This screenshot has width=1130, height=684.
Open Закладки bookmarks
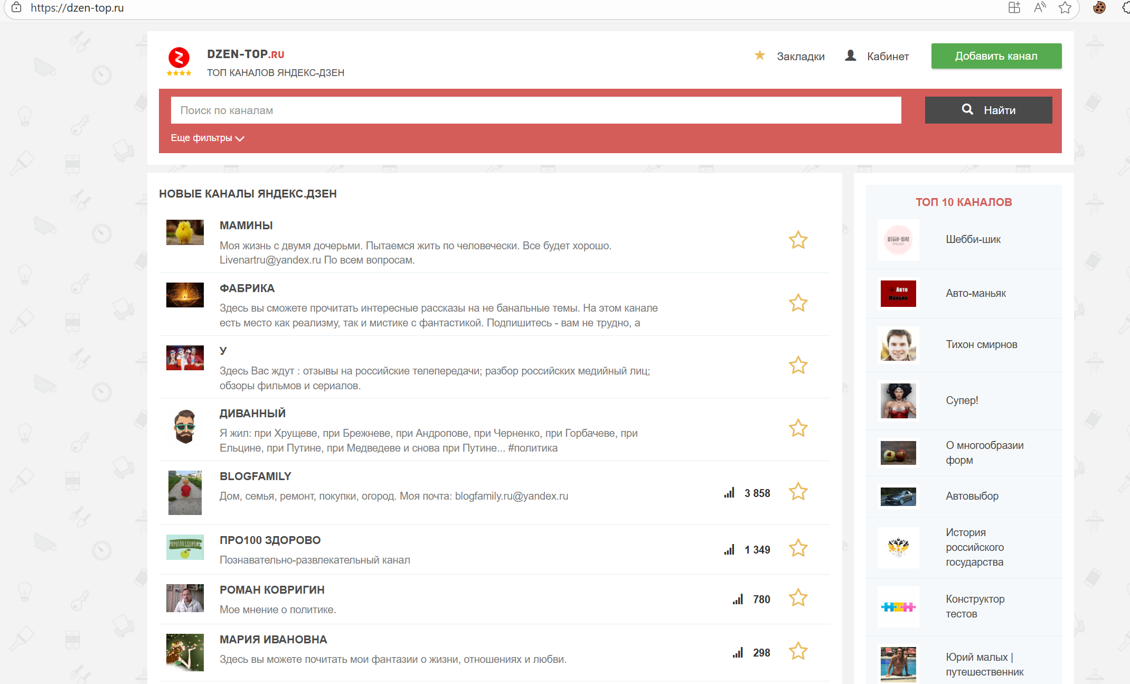click(801, 56)
